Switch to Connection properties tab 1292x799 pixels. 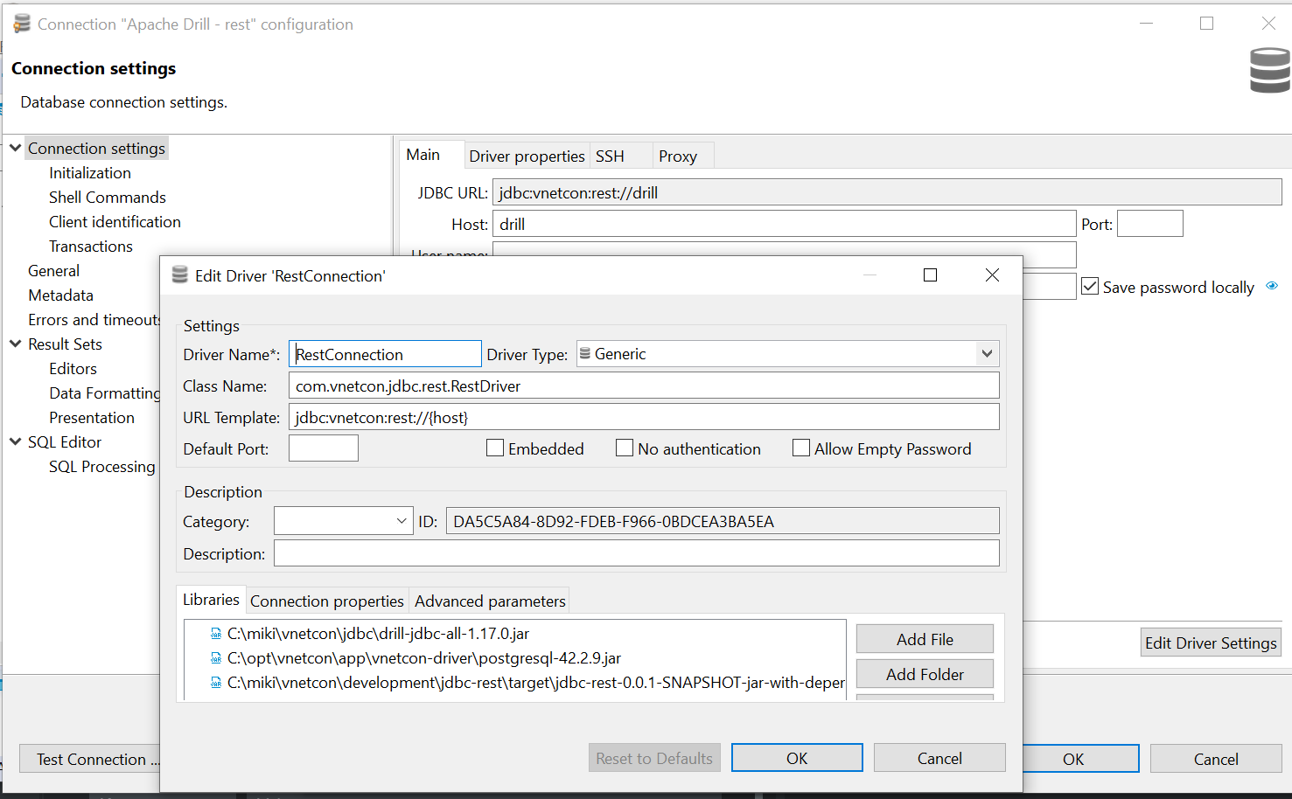[327, 601]
